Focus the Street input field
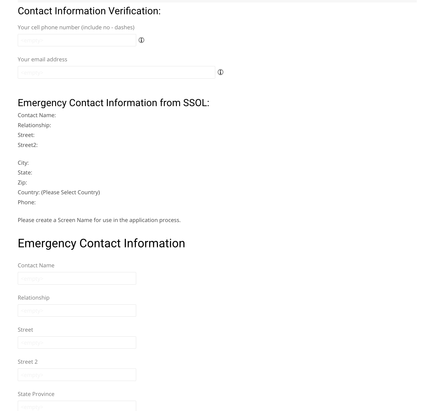The height and width of the screenshot is (411, 434). [x=77, y=343]
